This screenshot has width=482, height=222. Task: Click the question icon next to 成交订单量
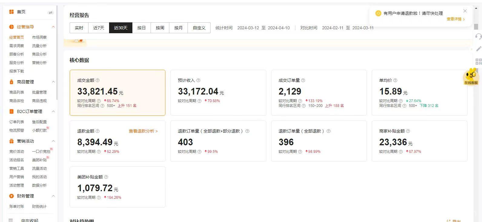point(303,80)
